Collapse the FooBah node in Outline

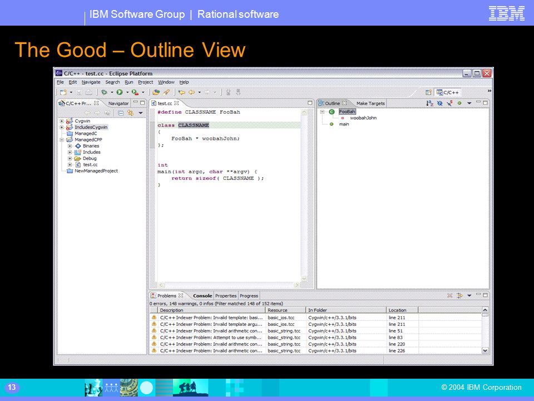(322, 112)
